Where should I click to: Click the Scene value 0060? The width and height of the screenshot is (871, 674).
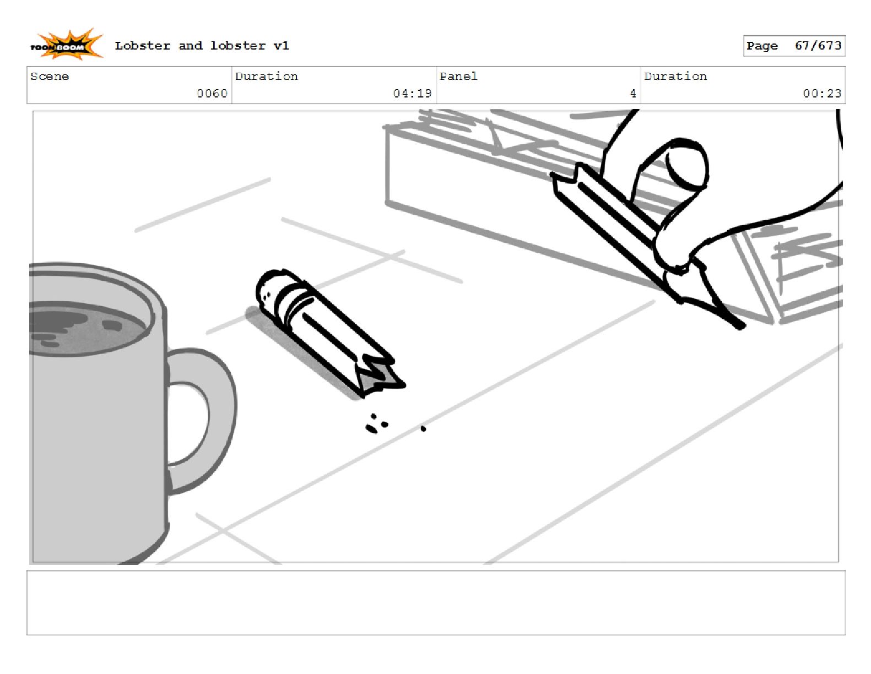coord(212,94)
